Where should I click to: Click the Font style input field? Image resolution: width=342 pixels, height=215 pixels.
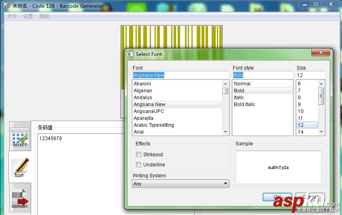click(263, 75)
